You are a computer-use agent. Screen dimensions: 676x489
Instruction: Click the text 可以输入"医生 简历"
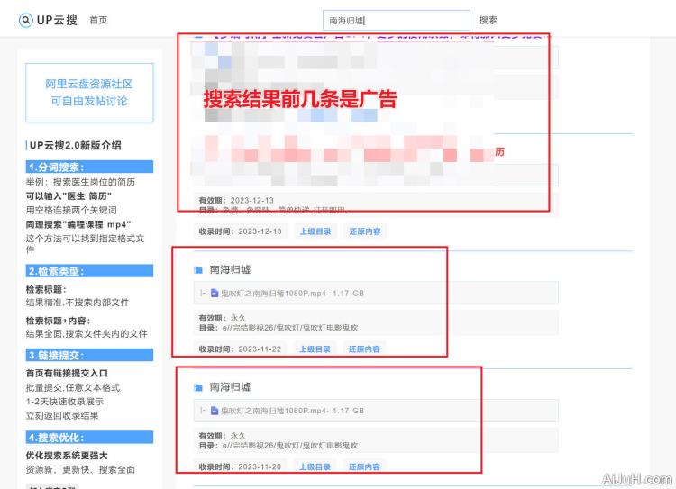69,196
